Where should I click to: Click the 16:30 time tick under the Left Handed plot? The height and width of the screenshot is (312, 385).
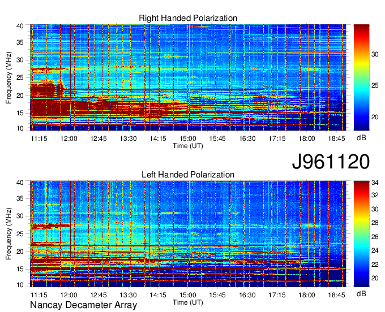click(x=247, y=295)
